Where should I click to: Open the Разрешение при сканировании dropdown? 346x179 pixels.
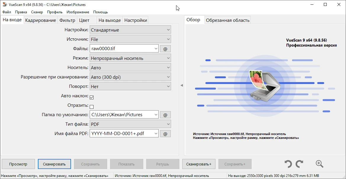click(130, 77)
